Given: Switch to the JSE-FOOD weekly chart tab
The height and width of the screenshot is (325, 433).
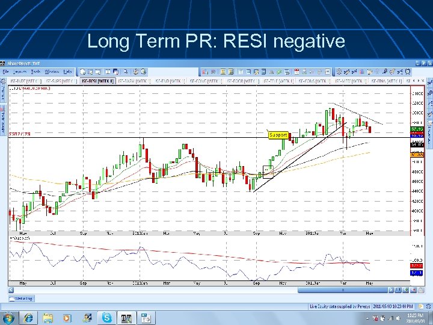Looking at the screenshot, I should [243, 81].
